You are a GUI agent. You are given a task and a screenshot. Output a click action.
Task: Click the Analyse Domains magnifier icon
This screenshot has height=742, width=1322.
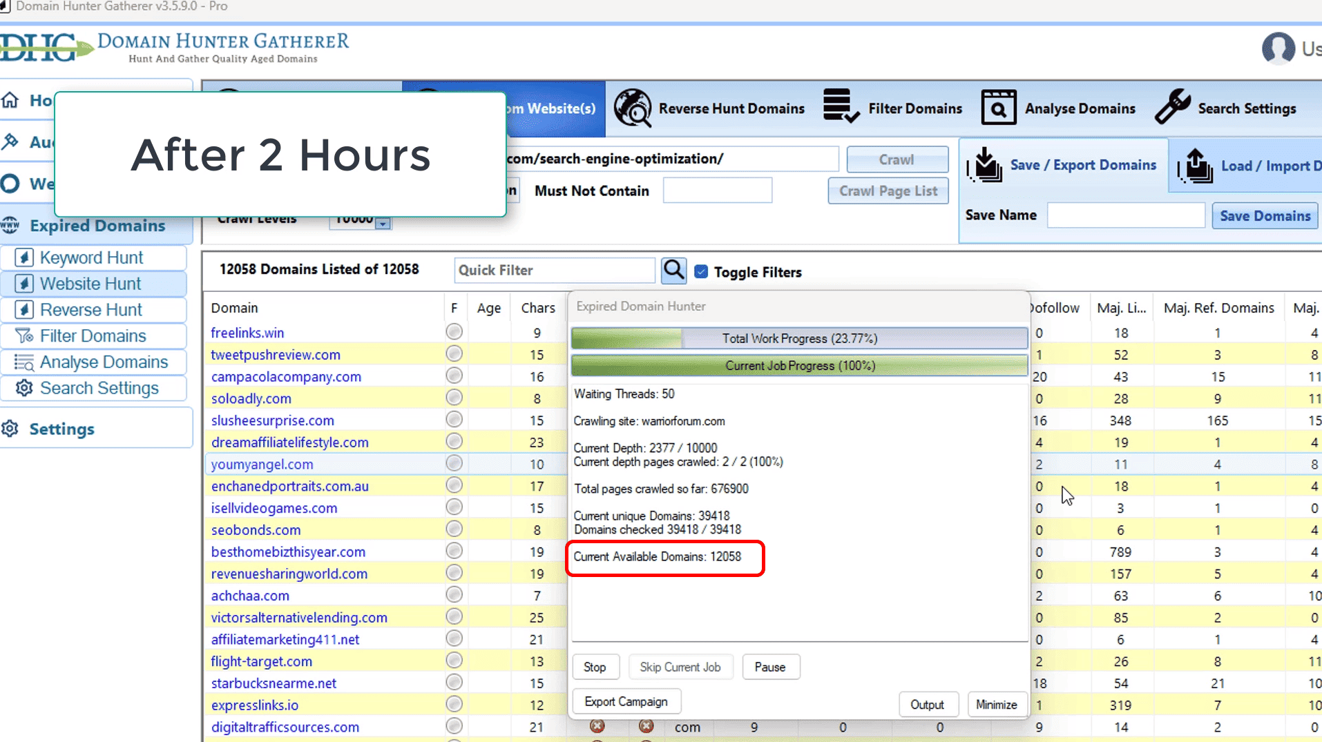coord(998,108)
